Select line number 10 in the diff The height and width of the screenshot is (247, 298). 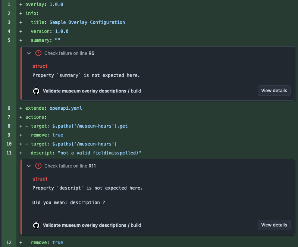9,144
